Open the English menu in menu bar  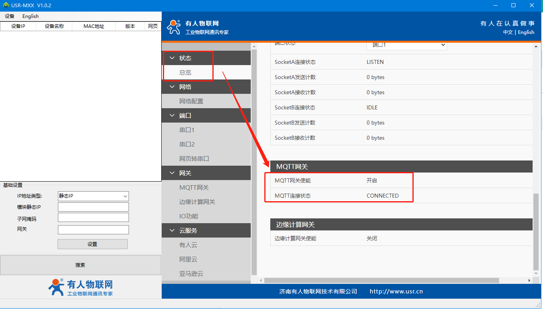(30, 16)
